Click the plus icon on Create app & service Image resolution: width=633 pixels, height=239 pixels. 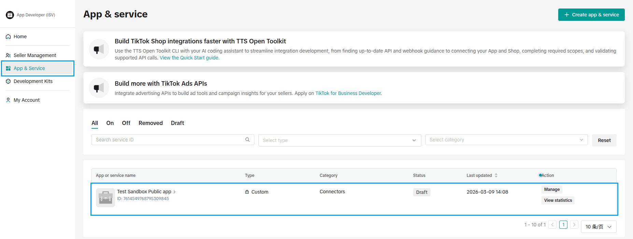point(567,15)
